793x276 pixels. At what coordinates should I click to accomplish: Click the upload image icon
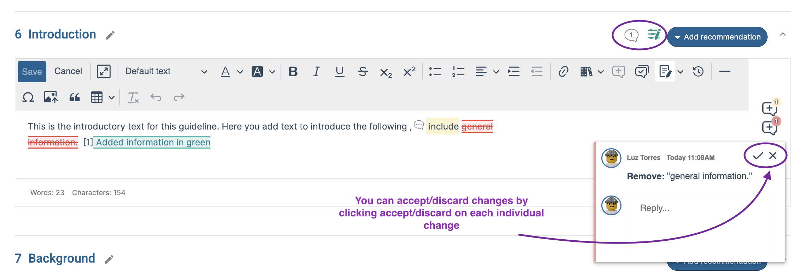pos(51,97)
